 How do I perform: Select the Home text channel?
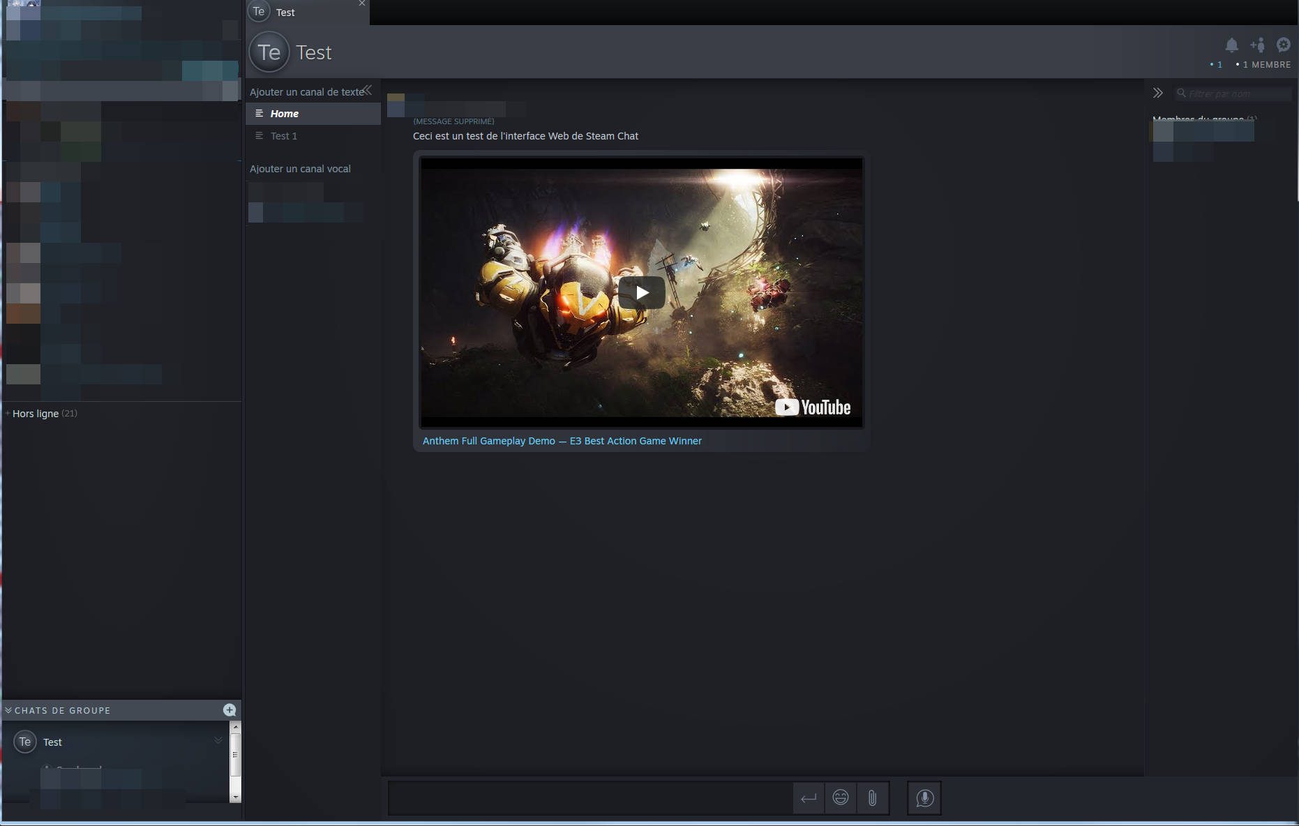(313, 114)
